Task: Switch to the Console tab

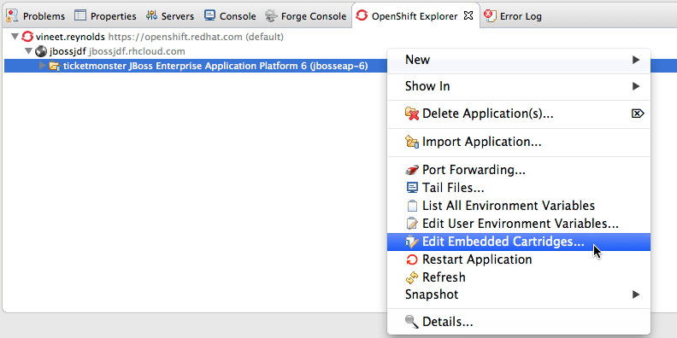Action: pos(230,16)
